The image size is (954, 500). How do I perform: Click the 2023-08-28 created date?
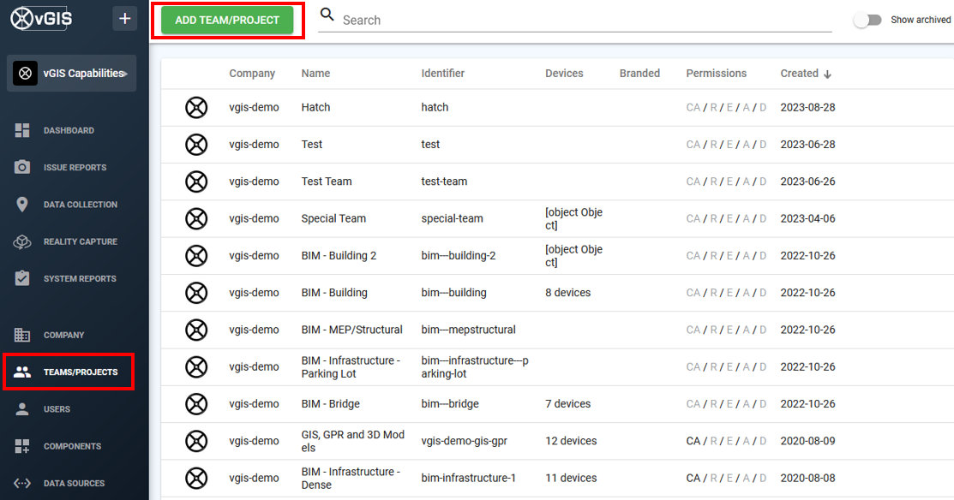tap(808, 108)
